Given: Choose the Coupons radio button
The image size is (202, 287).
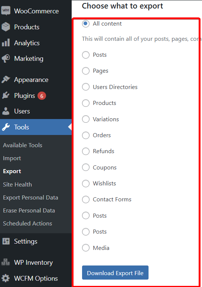Looking at the screenshot, I should 86,167.
